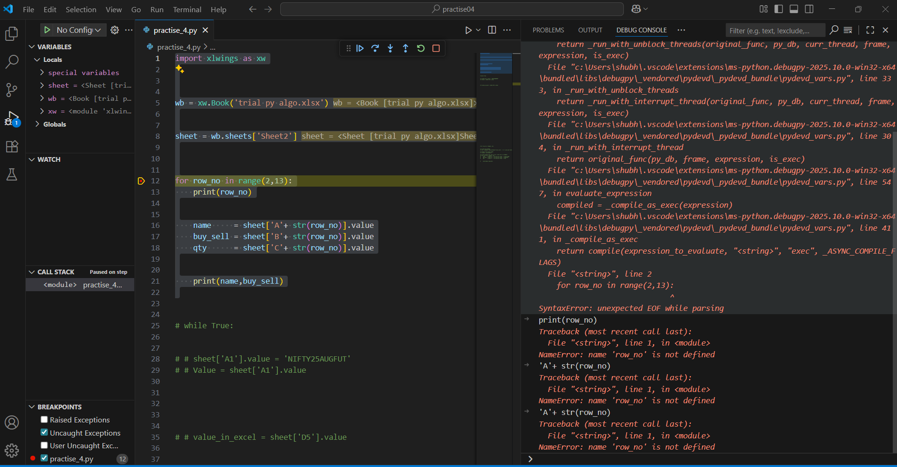Image resolution: width=897 pixels, height=467 pixels.
Task: Restart the debug session
Action: click(421, 48)
